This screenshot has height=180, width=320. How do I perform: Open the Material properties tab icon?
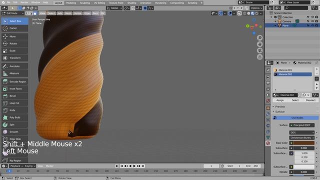268,143
